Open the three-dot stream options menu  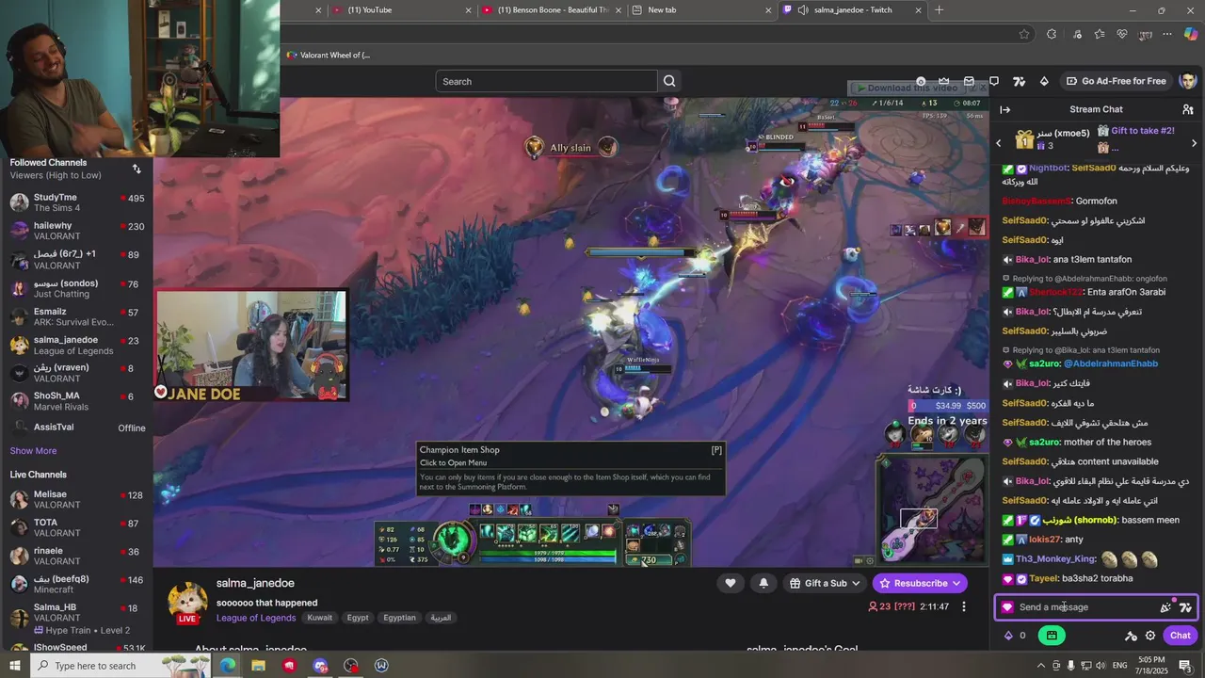[x=963, y=606]
